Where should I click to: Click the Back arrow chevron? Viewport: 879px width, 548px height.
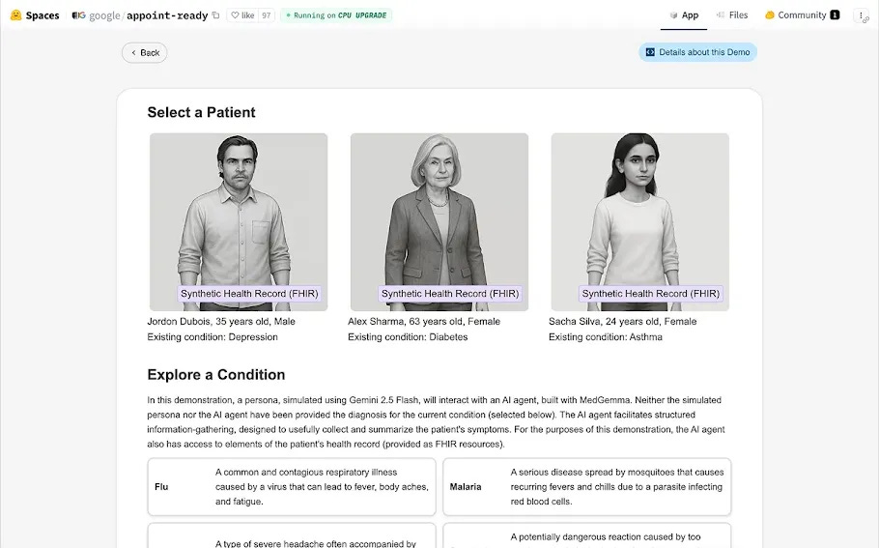coord(133,53)
